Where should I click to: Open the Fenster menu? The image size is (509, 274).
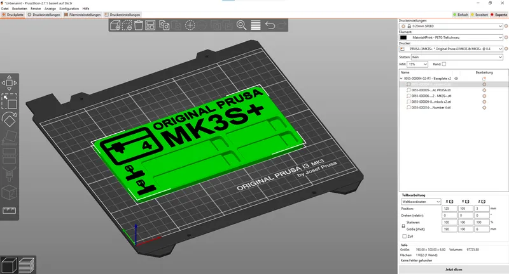(x=36, y=9)
